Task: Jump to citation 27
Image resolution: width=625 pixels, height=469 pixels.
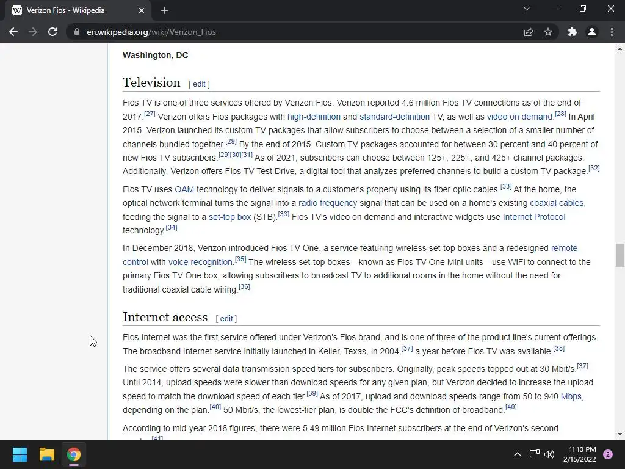Action: (x=150, y=114)
